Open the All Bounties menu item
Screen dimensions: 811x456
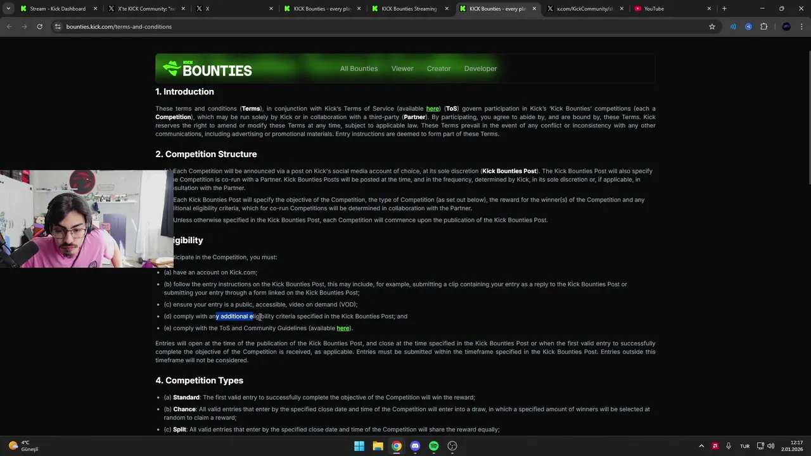point(359,68)
